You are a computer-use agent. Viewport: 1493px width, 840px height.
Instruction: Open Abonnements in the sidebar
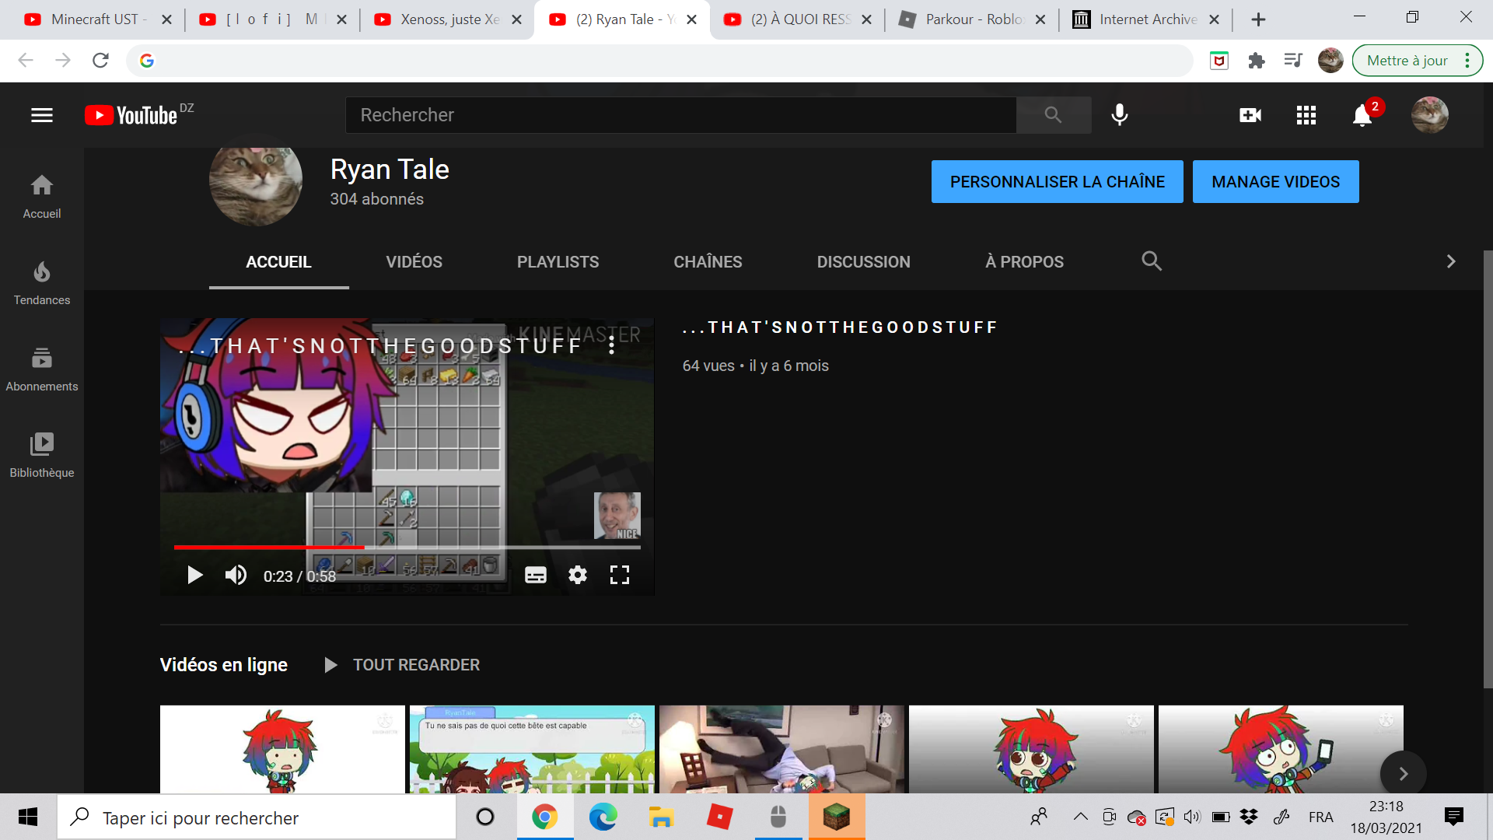coord(42,369)
